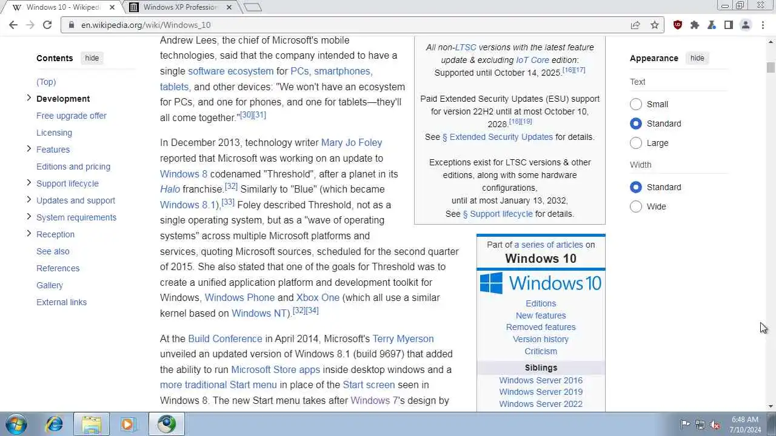Expand the Development contents section
The height and width of the screenshot is (436, 776).
coord(28,98)
